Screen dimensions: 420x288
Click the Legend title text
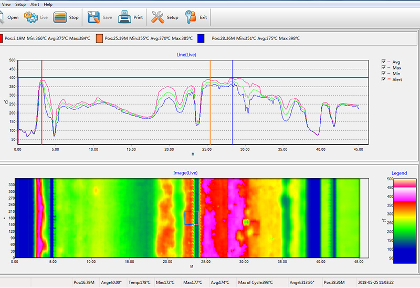399,173
